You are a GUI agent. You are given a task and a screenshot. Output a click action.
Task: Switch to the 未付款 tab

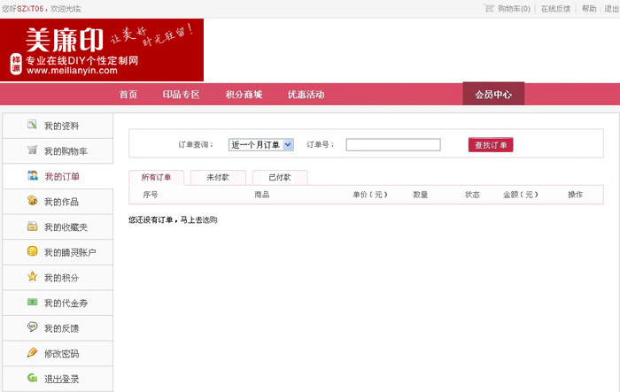pyautogui.click(x=218, y=178)
